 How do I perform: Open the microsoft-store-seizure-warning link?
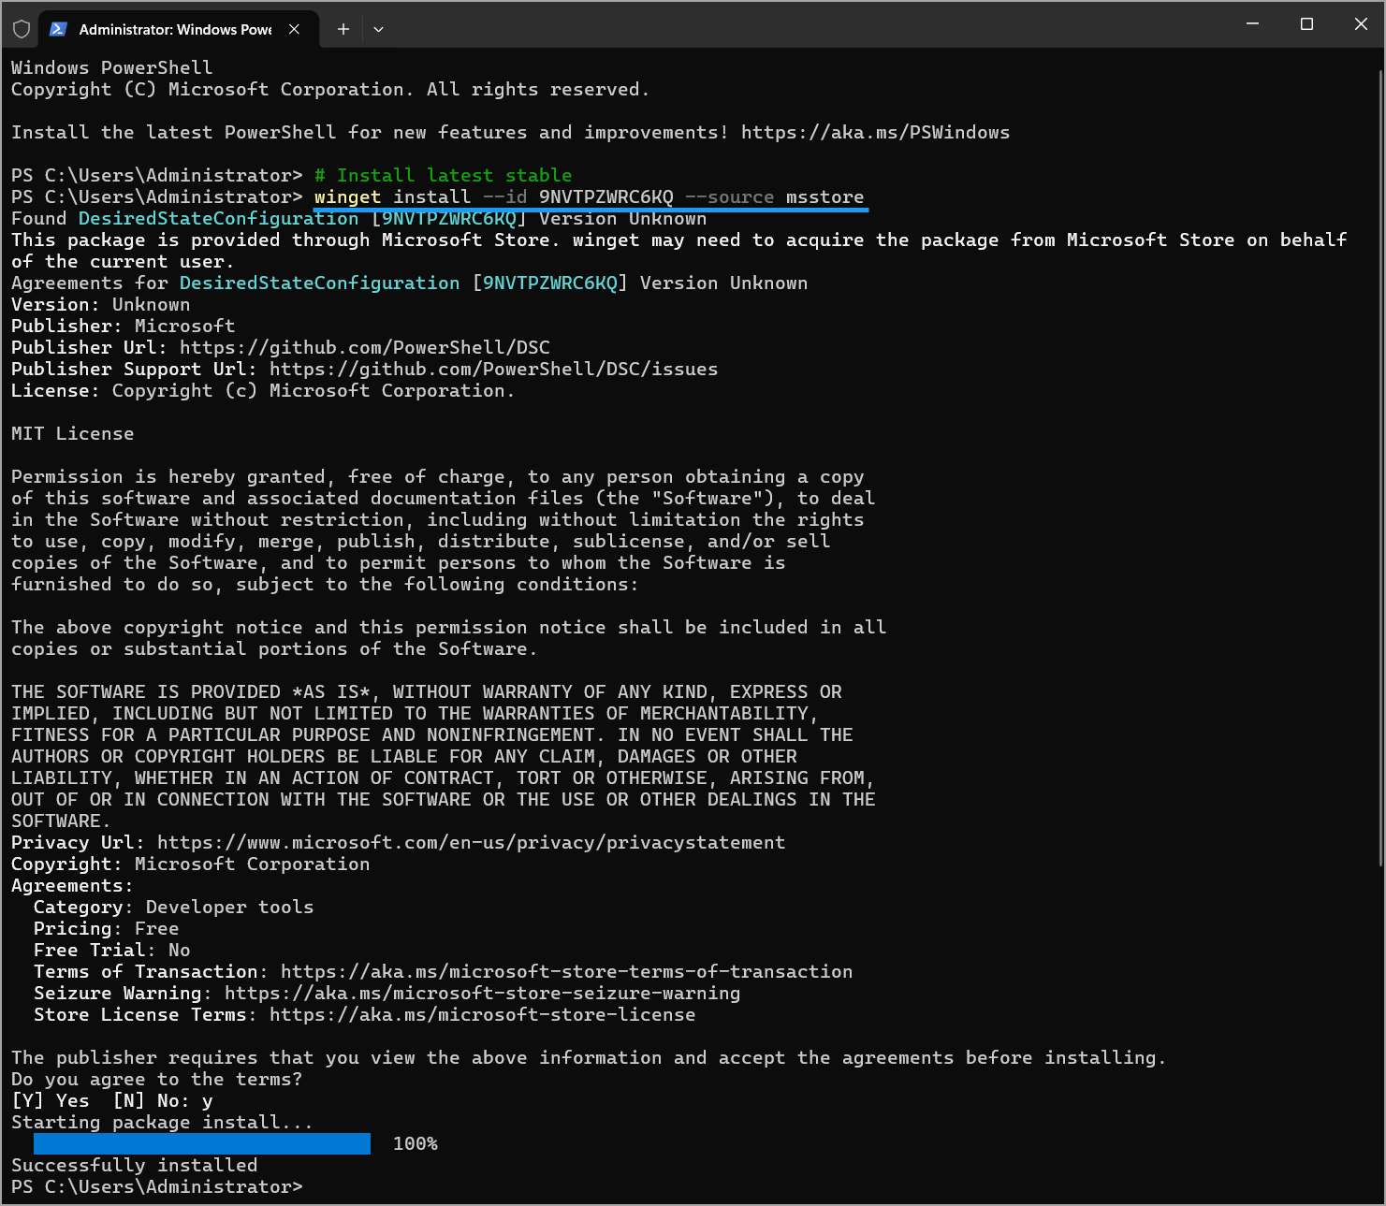tap(482, 993)
